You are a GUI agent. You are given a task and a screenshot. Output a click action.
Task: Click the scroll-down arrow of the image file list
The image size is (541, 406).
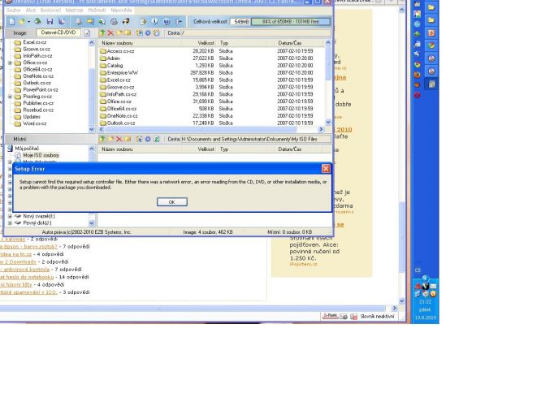click(x=328, y=122)
